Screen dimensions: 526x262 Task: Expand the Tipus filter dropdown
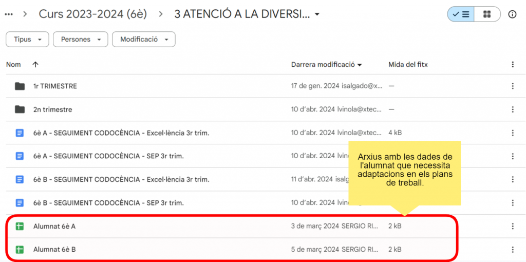27,40
